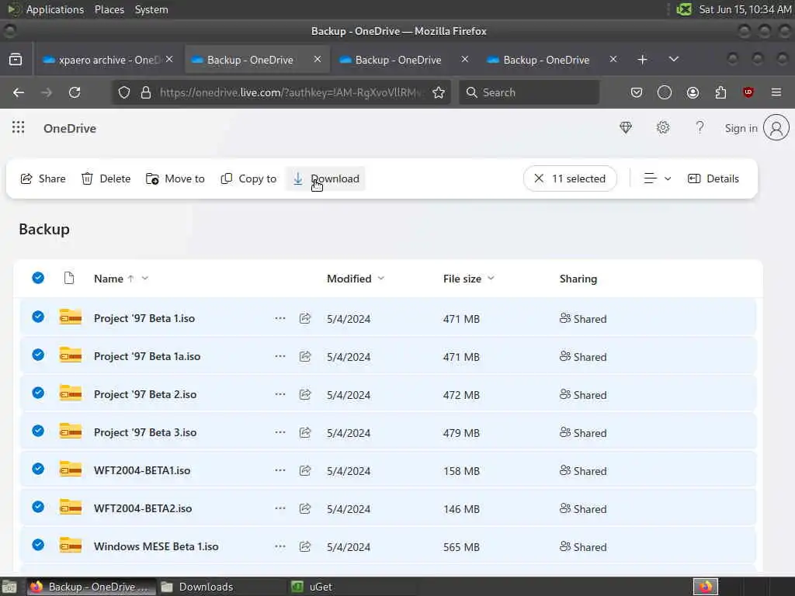Open the Details pane
Screen dimensions: 795x596
713,178
